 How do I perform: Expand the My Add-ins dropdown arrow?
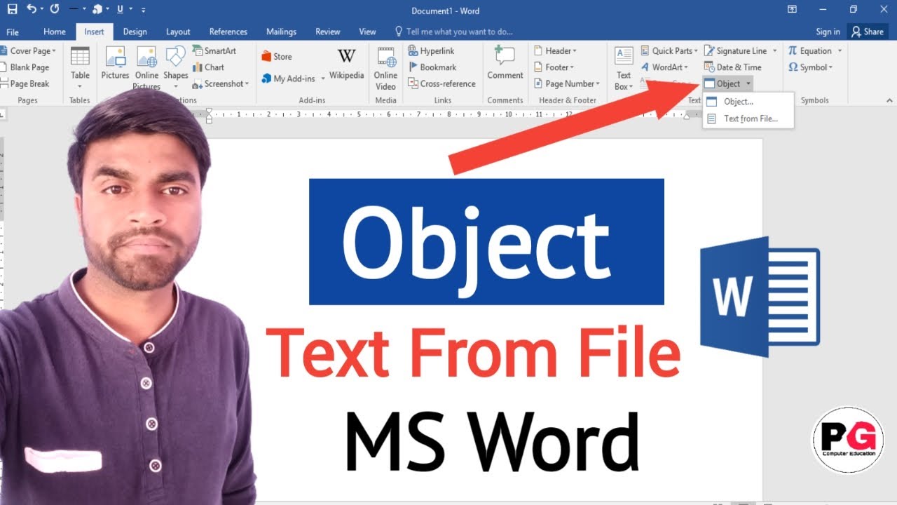(x=323, y=79)
